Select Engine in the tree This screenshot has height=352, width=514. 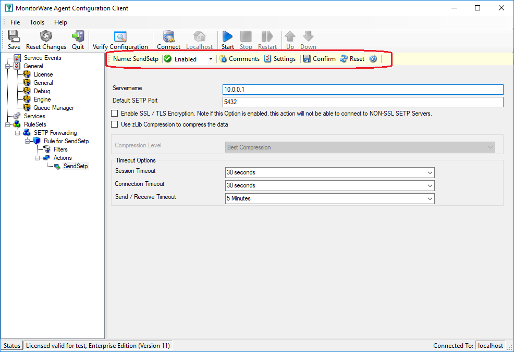[x=42, y=99]
